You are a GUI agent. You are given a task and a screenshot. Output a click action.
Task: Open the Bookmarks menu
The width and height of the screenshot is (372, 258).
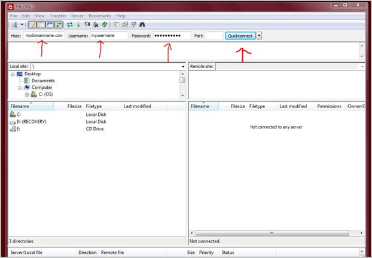(x=99, y=15)
